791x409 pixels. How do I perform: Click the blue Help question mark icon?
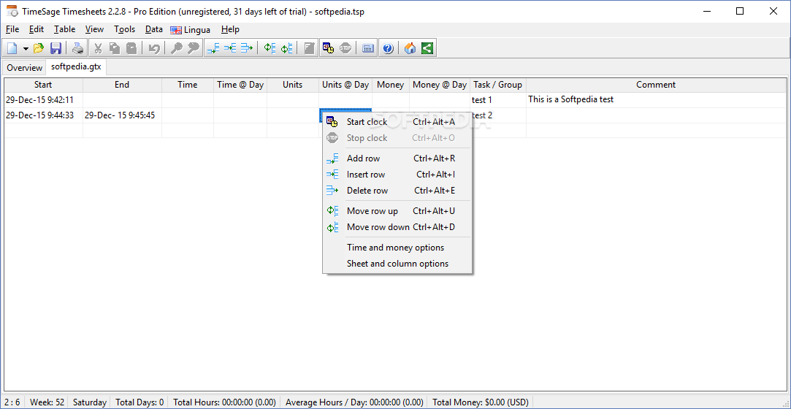pos(388,48)
